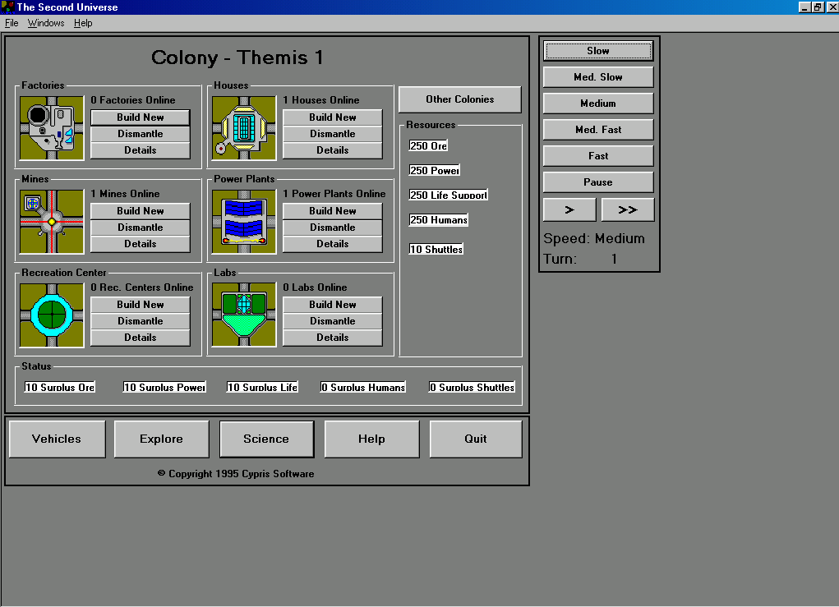Click the 0 Surplus Humans status
This screenshot has width=839, height=607.
tap(362, 387)
